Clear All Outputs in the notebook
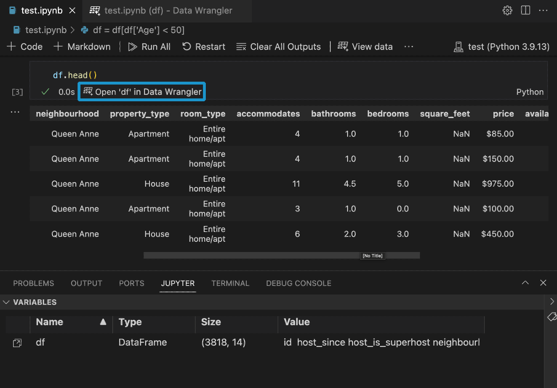 pyautogui.click(x=279, y=47)
